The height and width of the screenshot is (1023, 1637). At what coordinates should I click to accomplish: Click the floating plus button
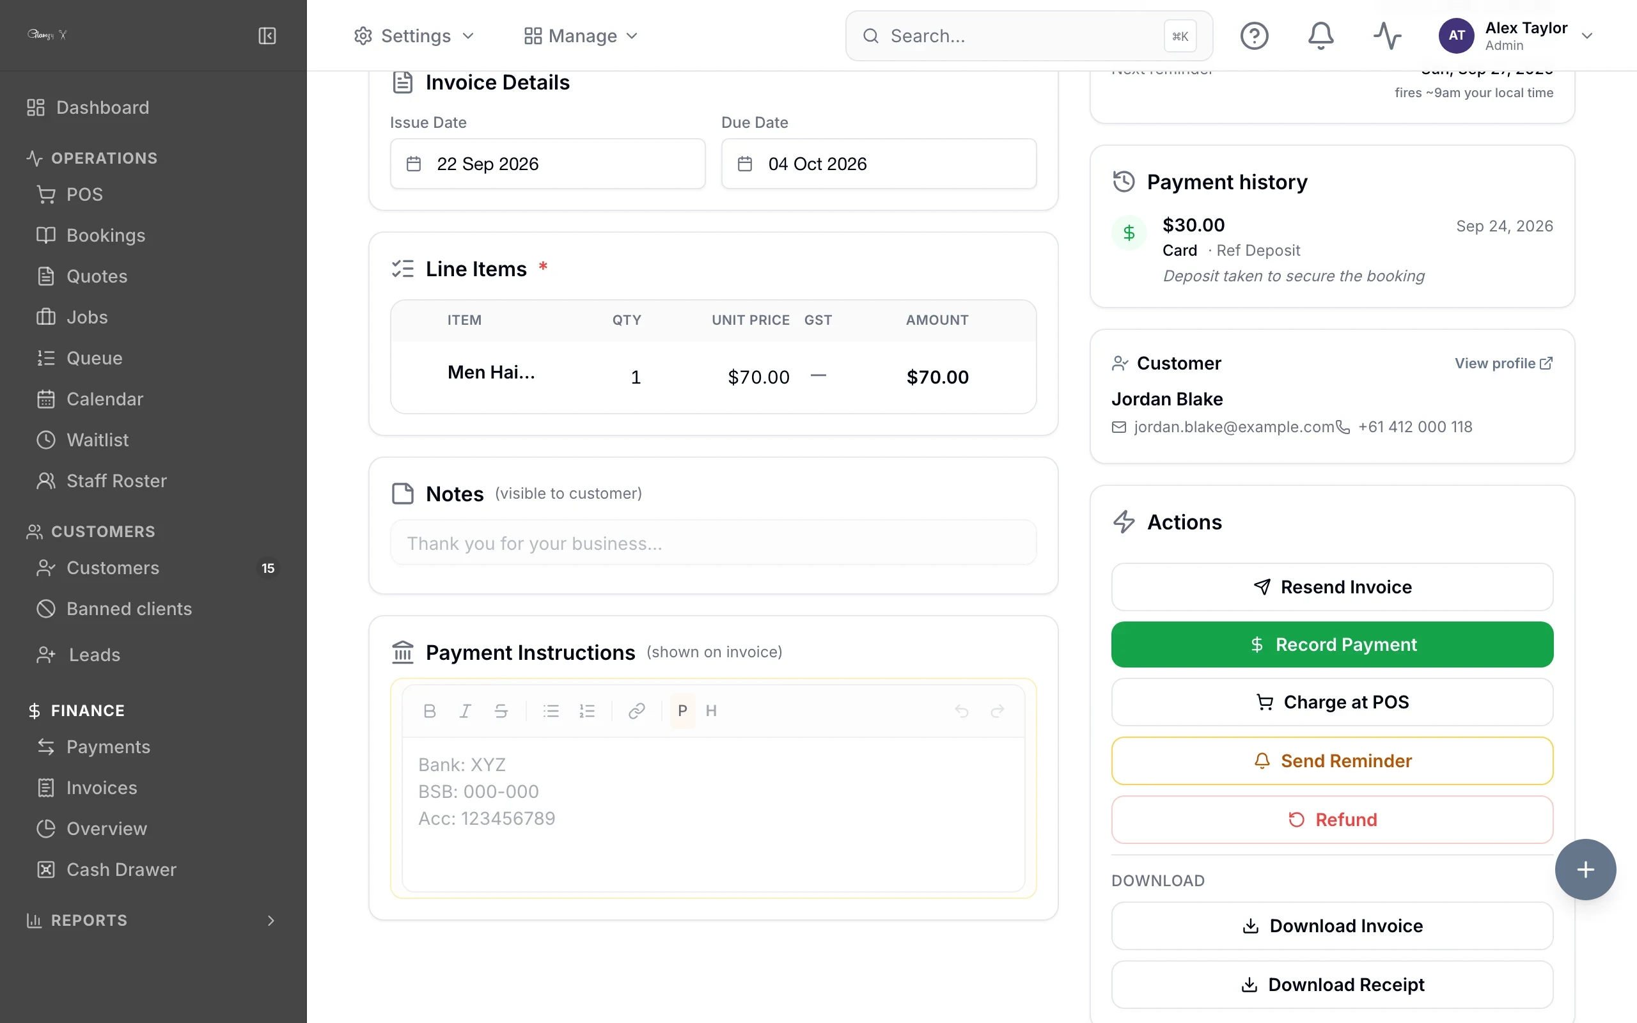[x=1585, y=870]
